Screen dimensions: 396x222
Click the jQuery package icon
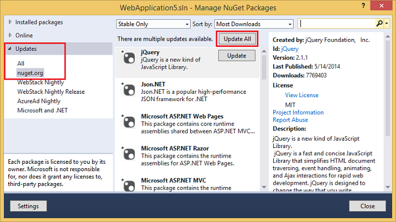coord(129,58)
